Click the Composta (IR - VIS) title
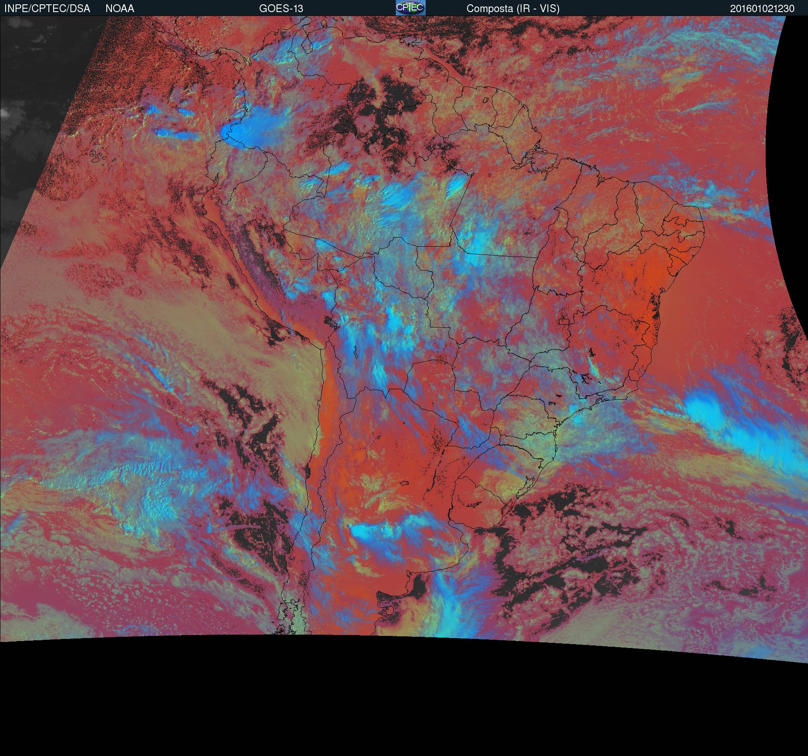808x756 pixels. click(513, 9)
